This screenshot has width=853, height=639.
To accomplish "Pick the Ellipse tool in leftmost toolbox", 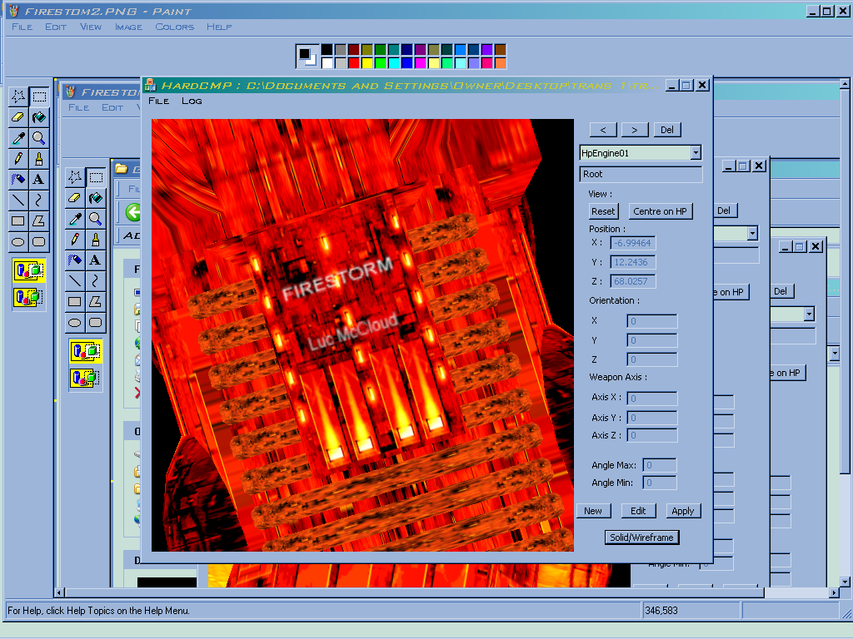I will (x=17, y=241).
